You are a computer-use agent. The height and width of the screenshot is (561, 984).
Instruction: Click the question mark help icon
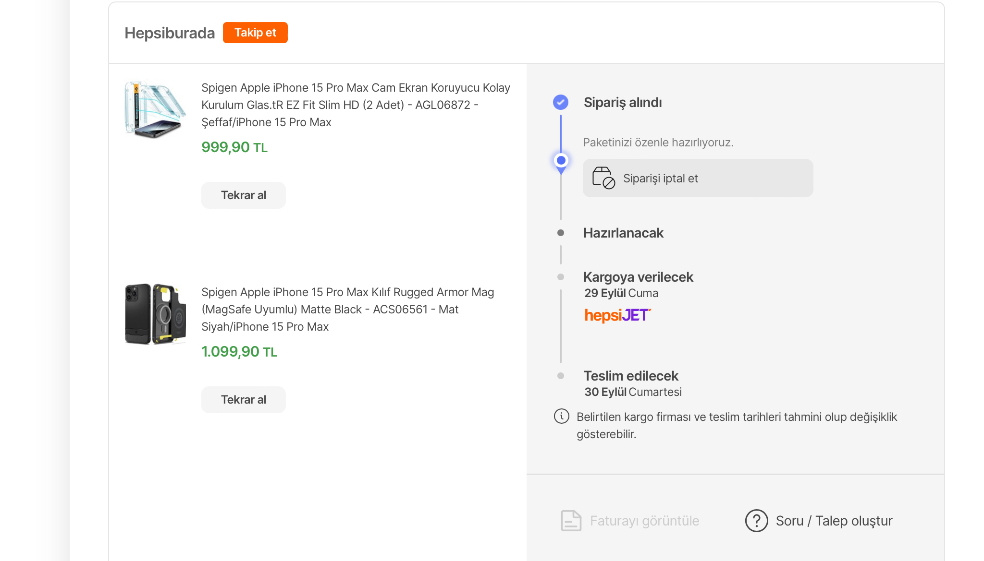click(757, 521)
